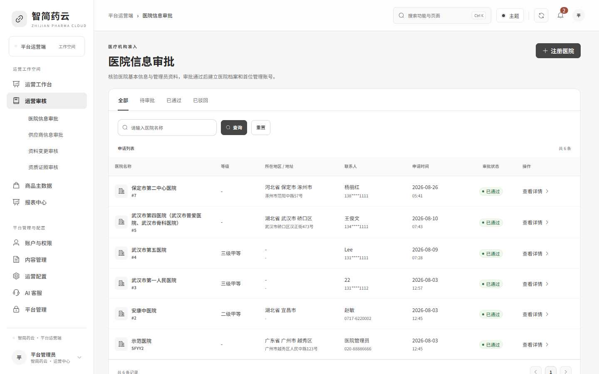Screen dimensions: 599x374
Task: Click the building icon for 武汉市第一人民医院
Action: pyautogui.click(x=121, y=283)
